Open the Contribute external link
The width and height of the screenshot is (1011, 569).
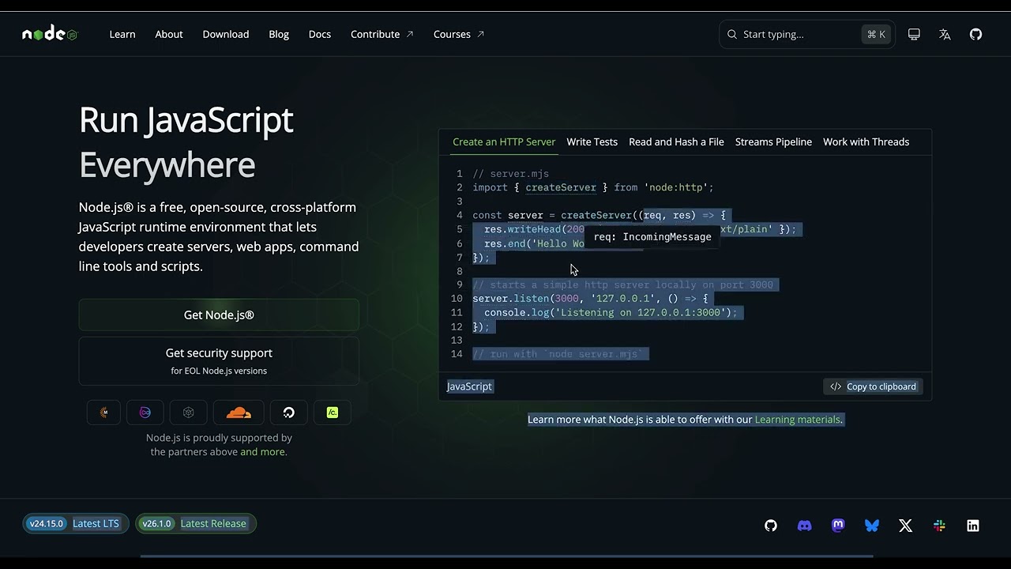click(382, 34)
